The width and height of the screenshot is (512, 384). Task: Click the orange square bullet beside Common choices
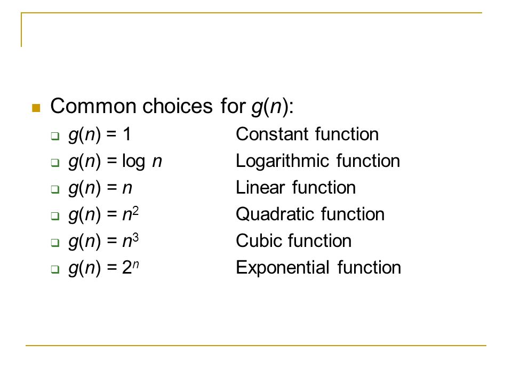click(36, 108)
